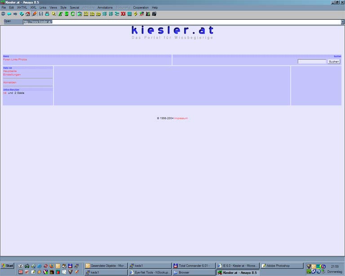
Task: Click the Find magnifier toolbar icon
Action: pyautogui.click(x=53, y=14)
